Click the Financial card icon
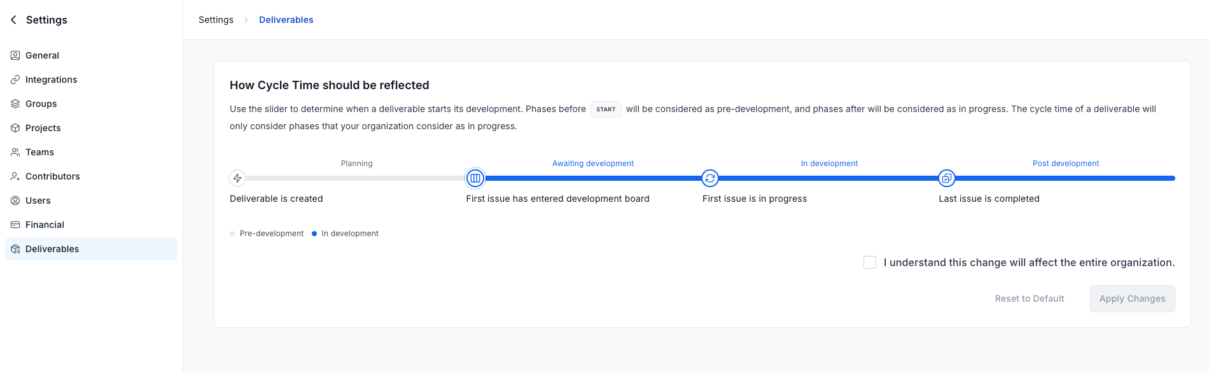The image size is (1209, 373). [x=15, y=225]
